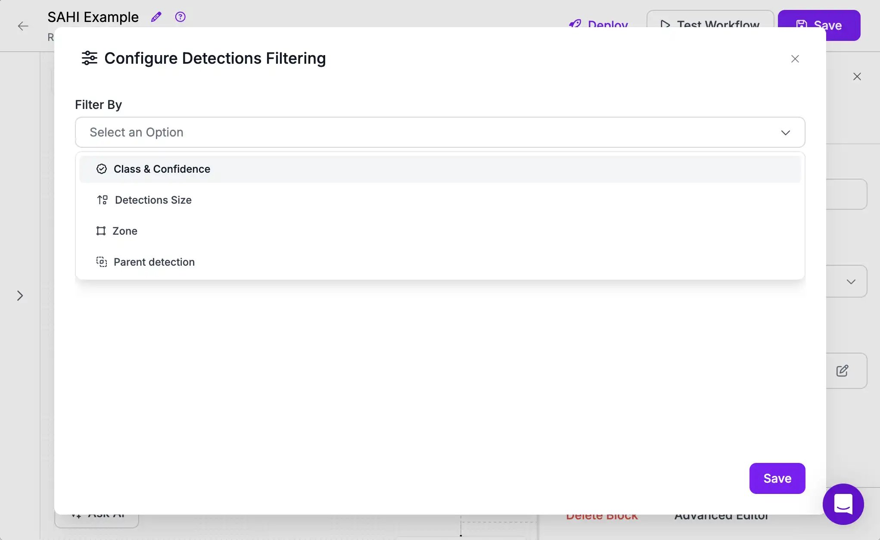Click the filter sliders icon in dialog title
This screenshot has width=880, height=540.
click(90, 58)
